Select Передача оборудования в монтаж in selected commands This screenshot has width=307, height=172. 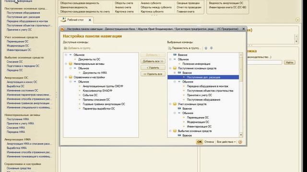208,86
